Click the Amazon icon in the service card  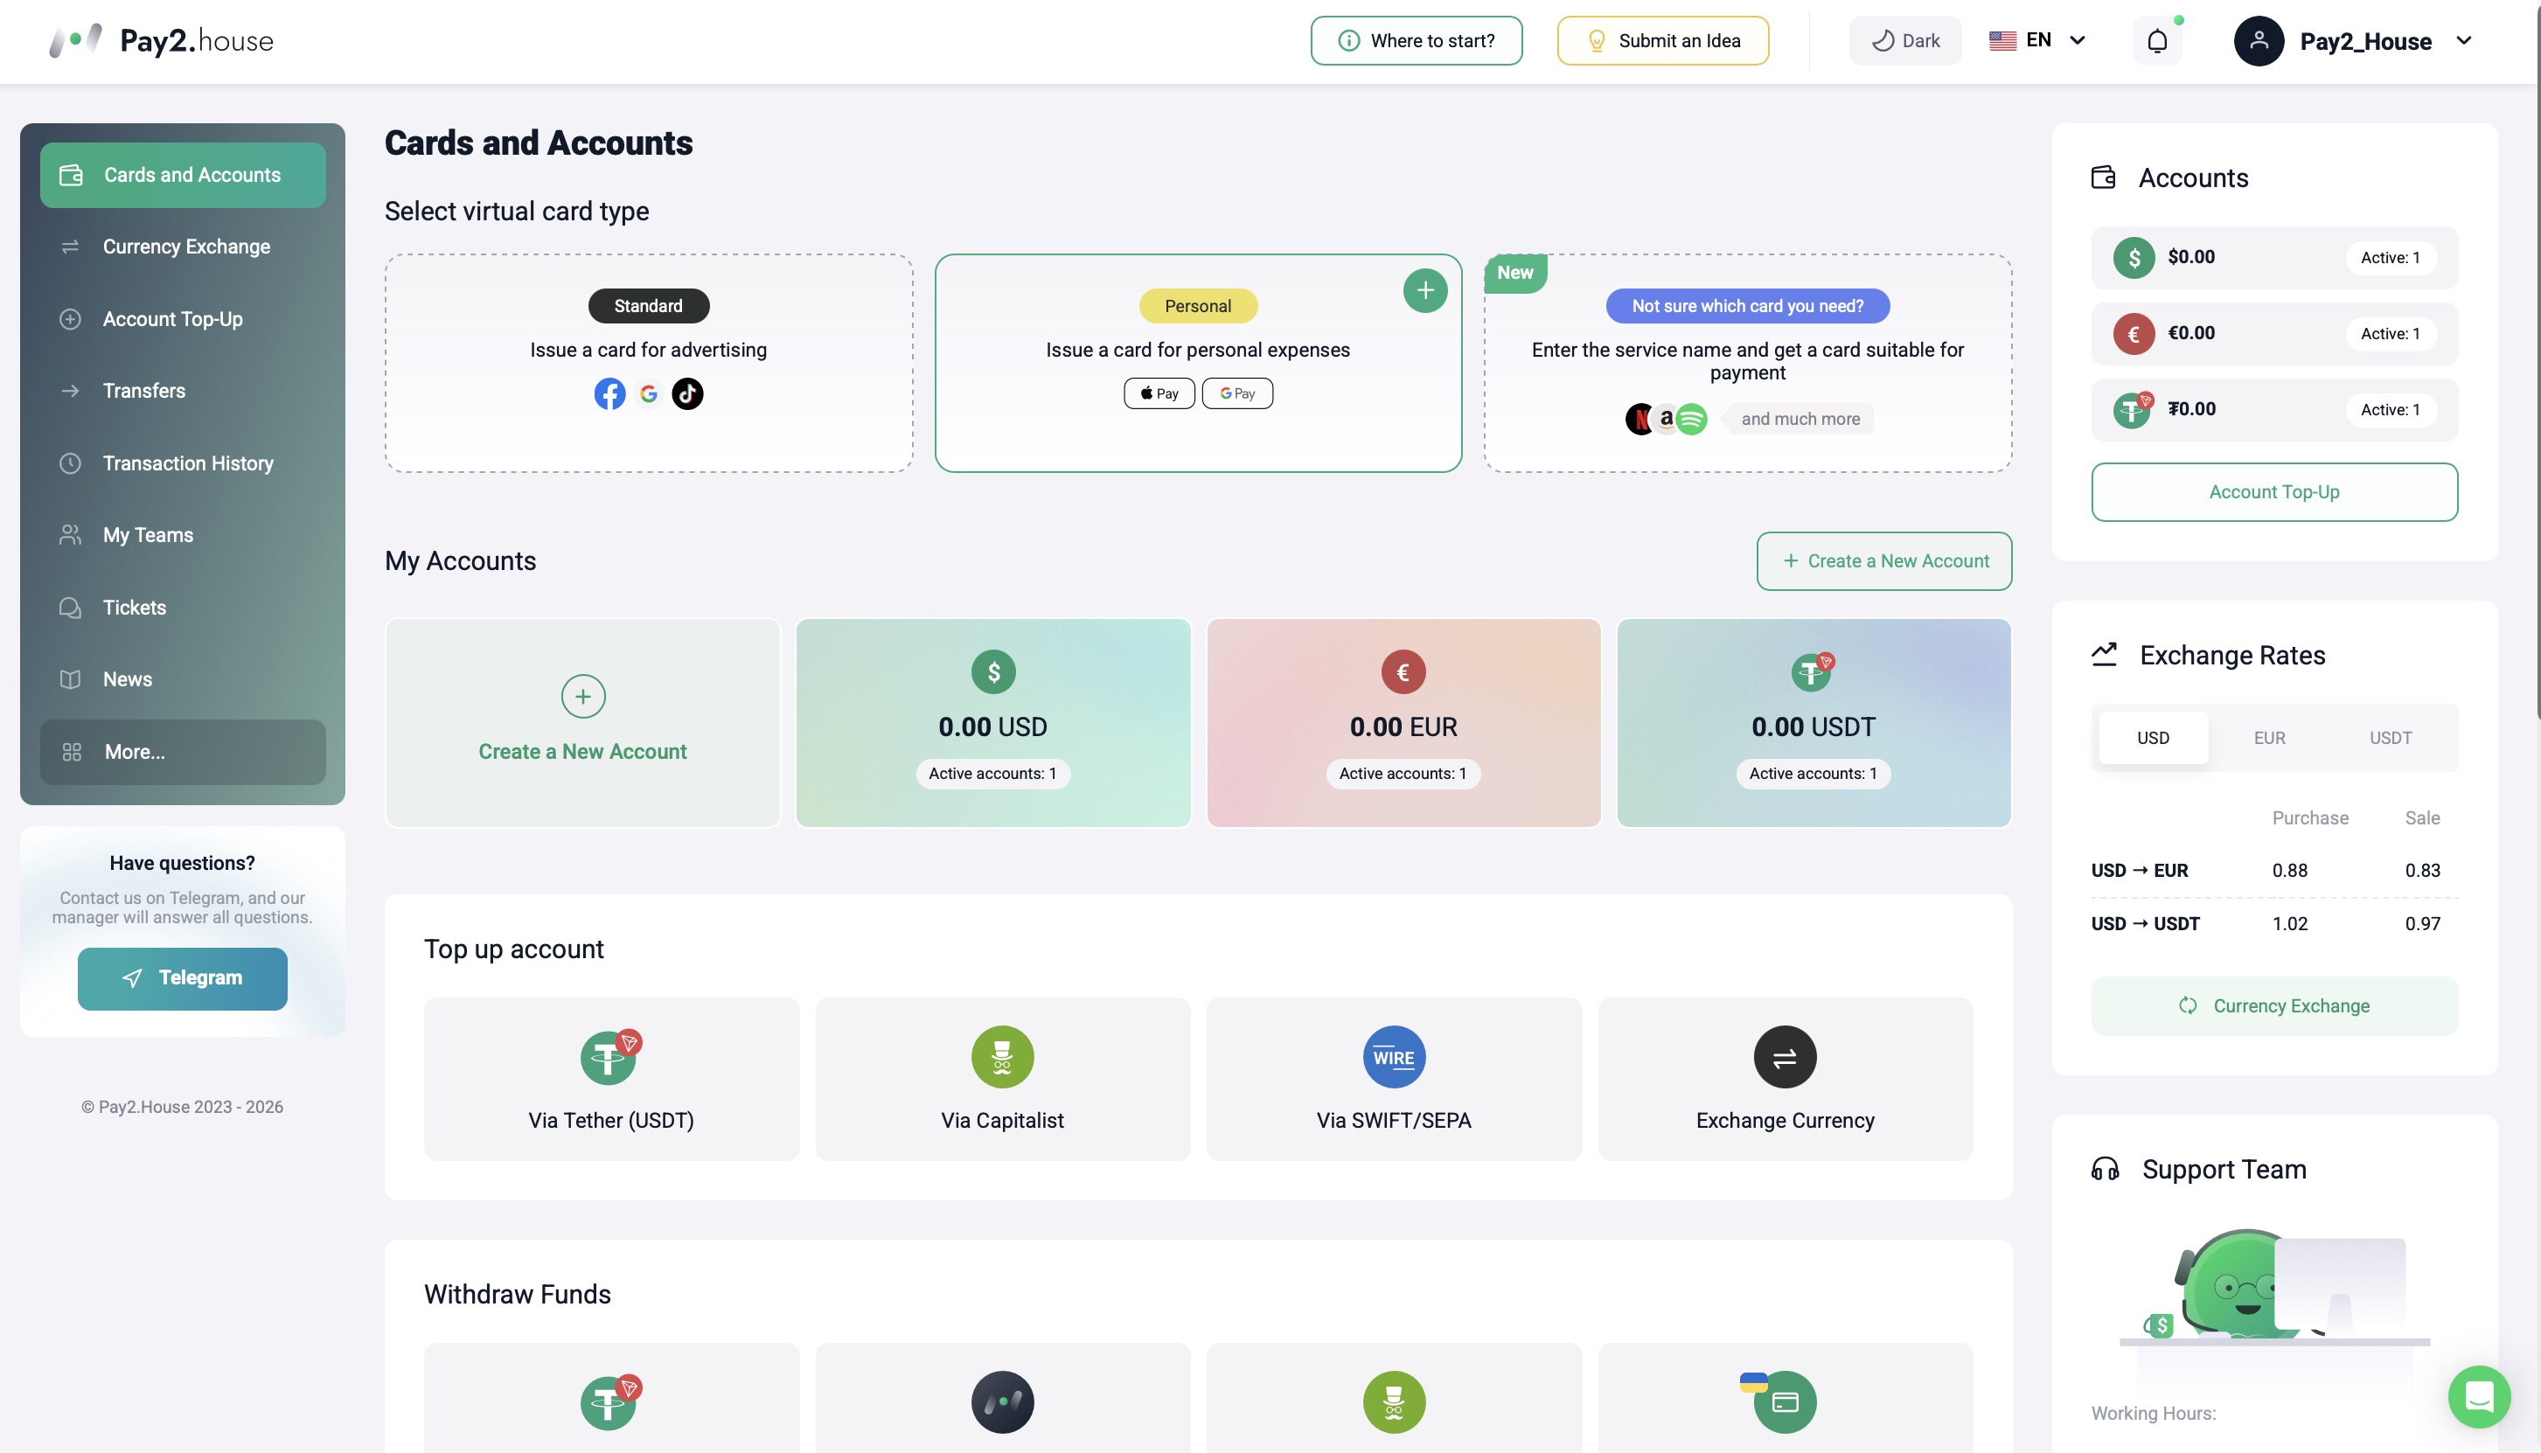1666,418
